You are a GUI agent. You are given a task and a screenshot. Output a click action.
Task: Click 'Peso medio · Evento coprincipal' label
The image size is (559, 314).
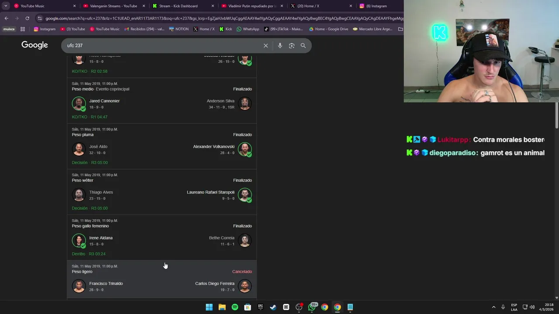[x=100, y=89]
